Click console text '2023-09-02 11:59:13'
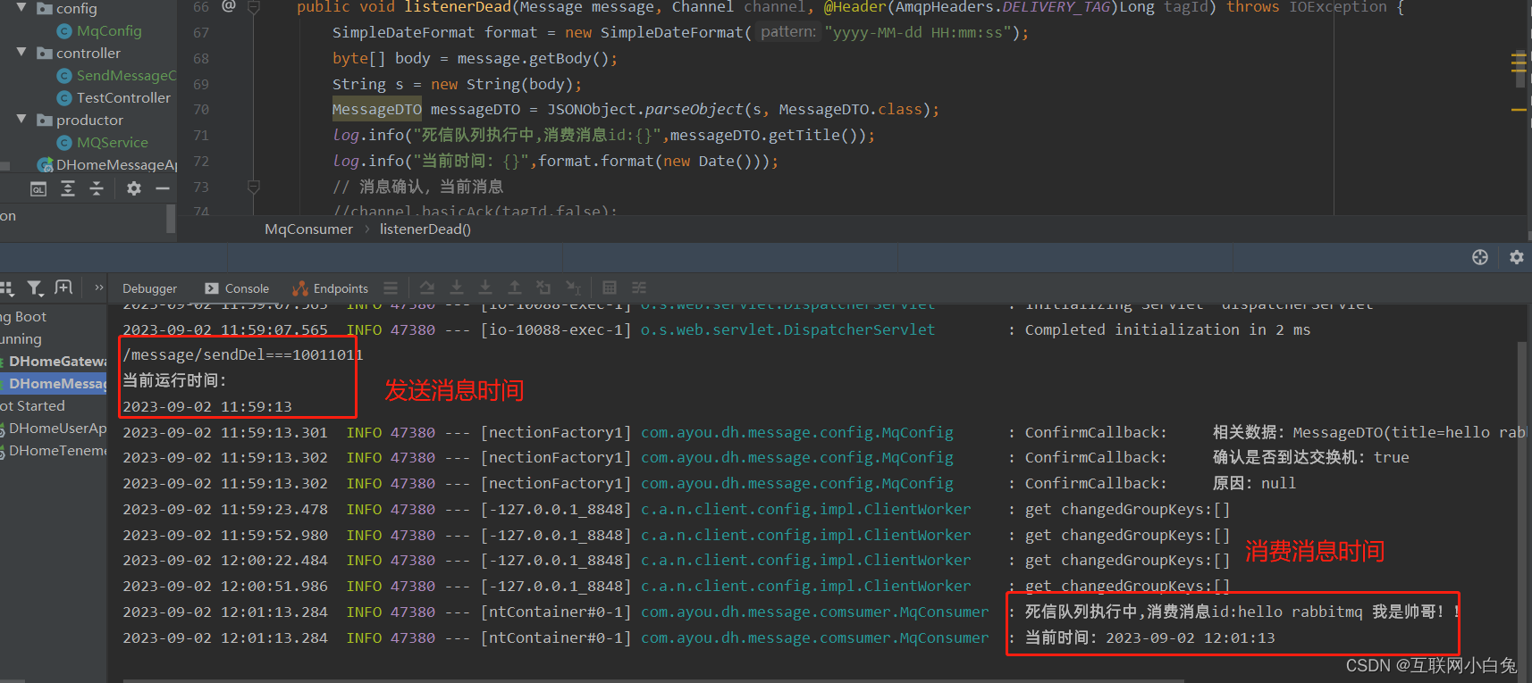Screen dimensions: 1532x683 207,406
